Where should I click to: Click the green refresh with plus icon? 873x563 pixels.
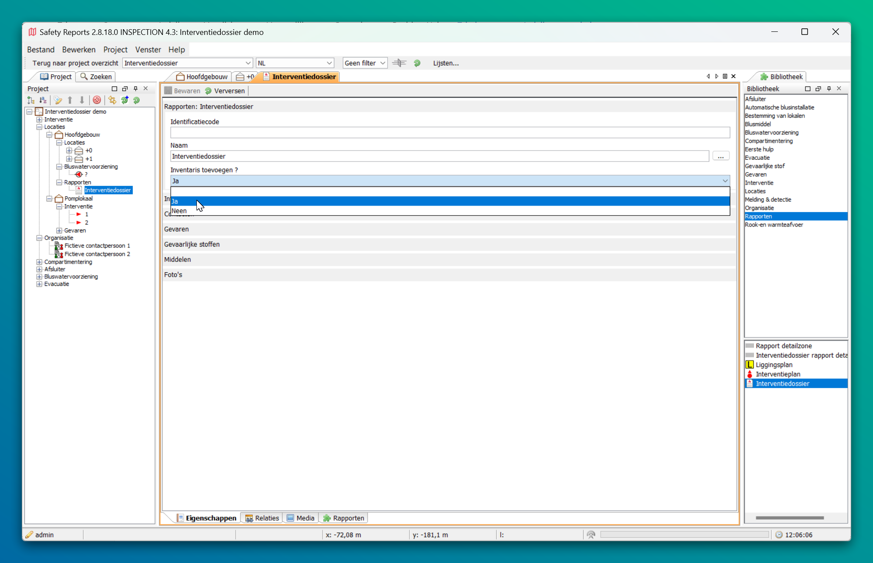[125, 100]
